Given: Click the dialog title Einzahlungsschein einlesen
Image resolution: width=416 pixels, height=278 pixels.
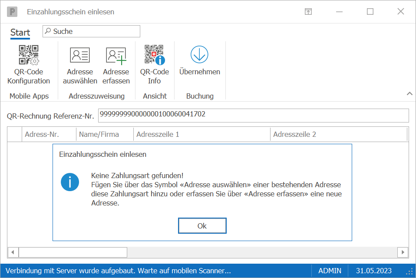Looking at the screenshot, I should (x=102, y=154).
